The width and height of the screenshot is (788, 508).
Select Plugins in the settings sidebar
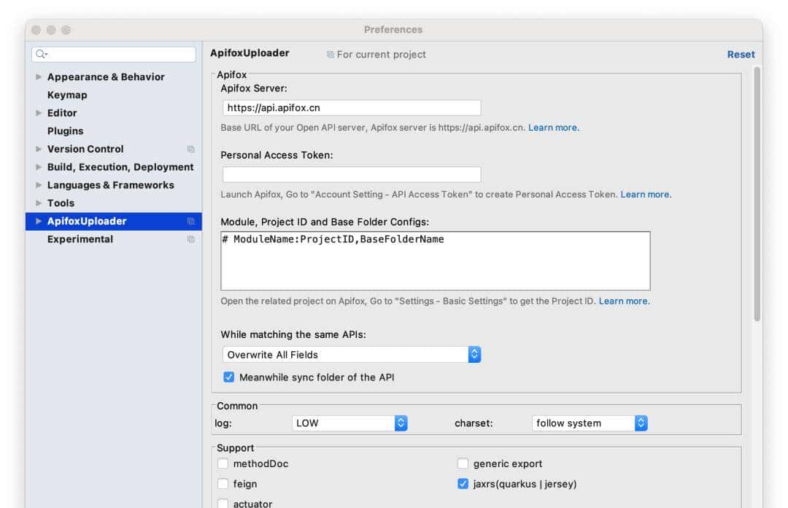click(x=65, y=131)
